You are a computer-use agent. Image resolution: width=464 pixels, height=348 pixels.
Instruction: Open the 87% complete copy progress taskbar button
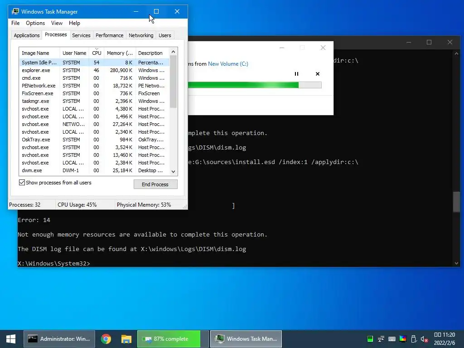point(173,339)
